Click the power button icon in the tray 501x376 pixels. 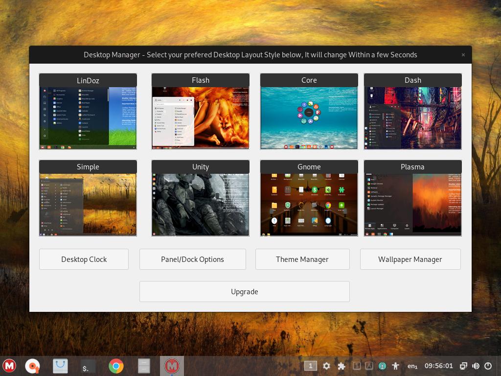pos(488,366)
